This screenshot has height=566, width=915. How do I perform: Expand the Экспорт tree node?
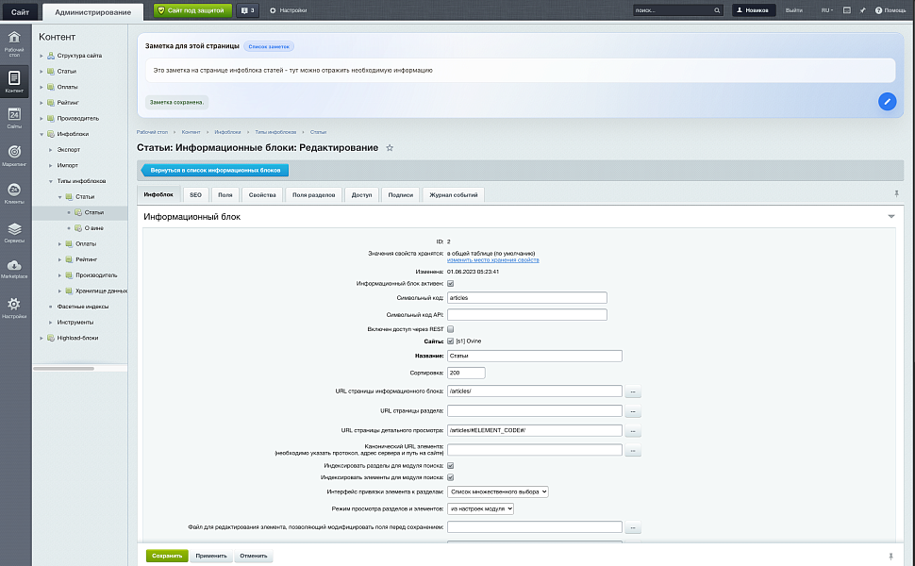(51, 150)
